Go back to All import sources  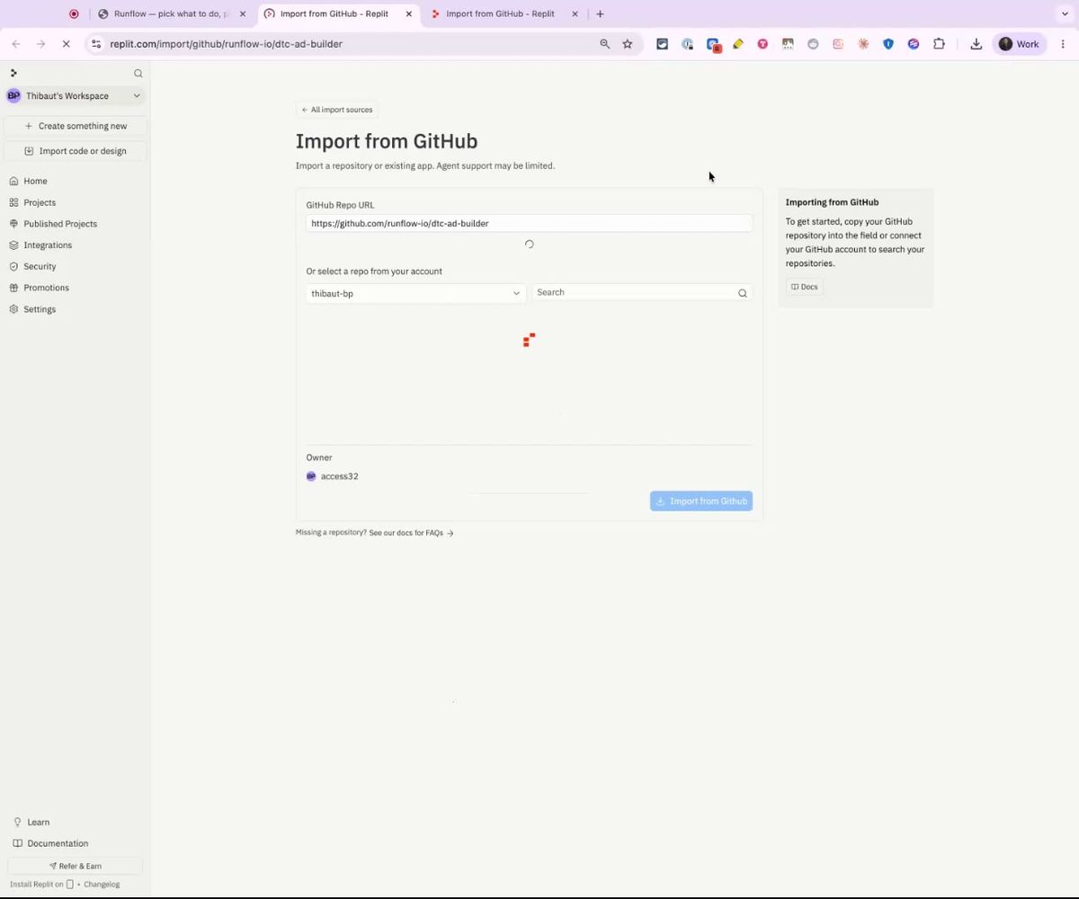pos(337,110)
